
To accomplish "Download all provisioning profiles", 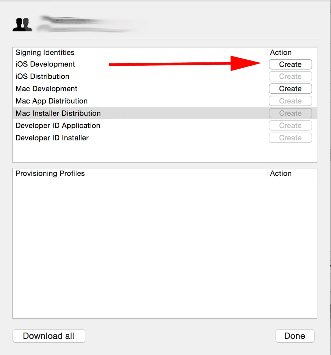I will 49,336.
